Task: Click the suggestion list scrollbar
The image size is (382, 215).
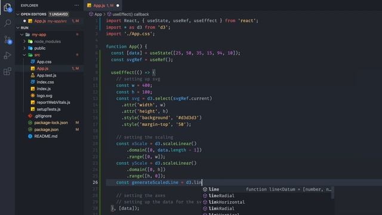Action: [x=333, y=192]
